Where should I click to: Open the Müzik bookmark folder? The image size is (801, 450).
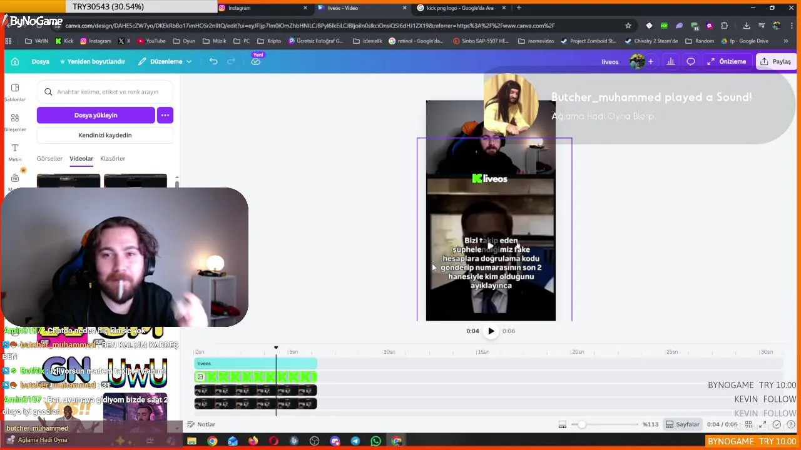pos(214,41)
